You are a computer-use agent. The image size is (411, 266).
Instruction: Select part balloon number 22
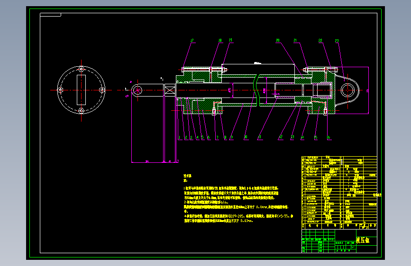[x=320, y=41]
